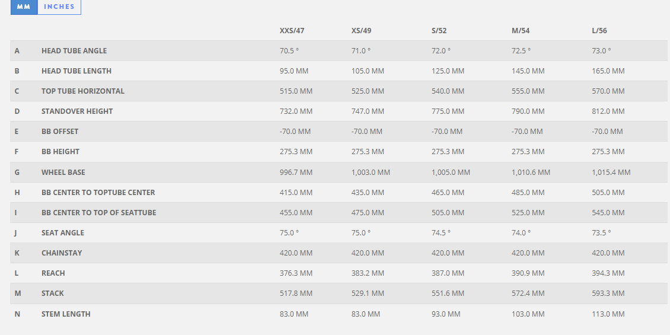Select the S/52 size column header
Image resolution: width=670 pixels, height=335 pixels.
[x=442, y=31]
